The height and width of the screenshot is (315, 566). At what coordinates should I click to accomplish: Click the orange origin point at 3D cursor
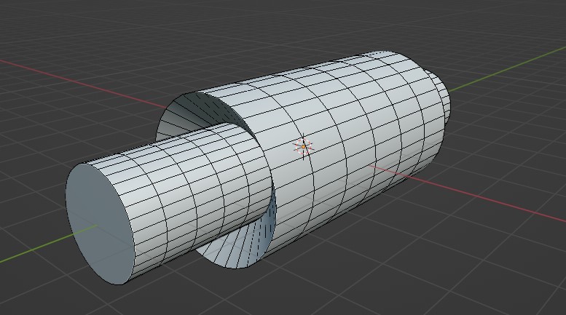pyautogui.click(x=303, y=147)
